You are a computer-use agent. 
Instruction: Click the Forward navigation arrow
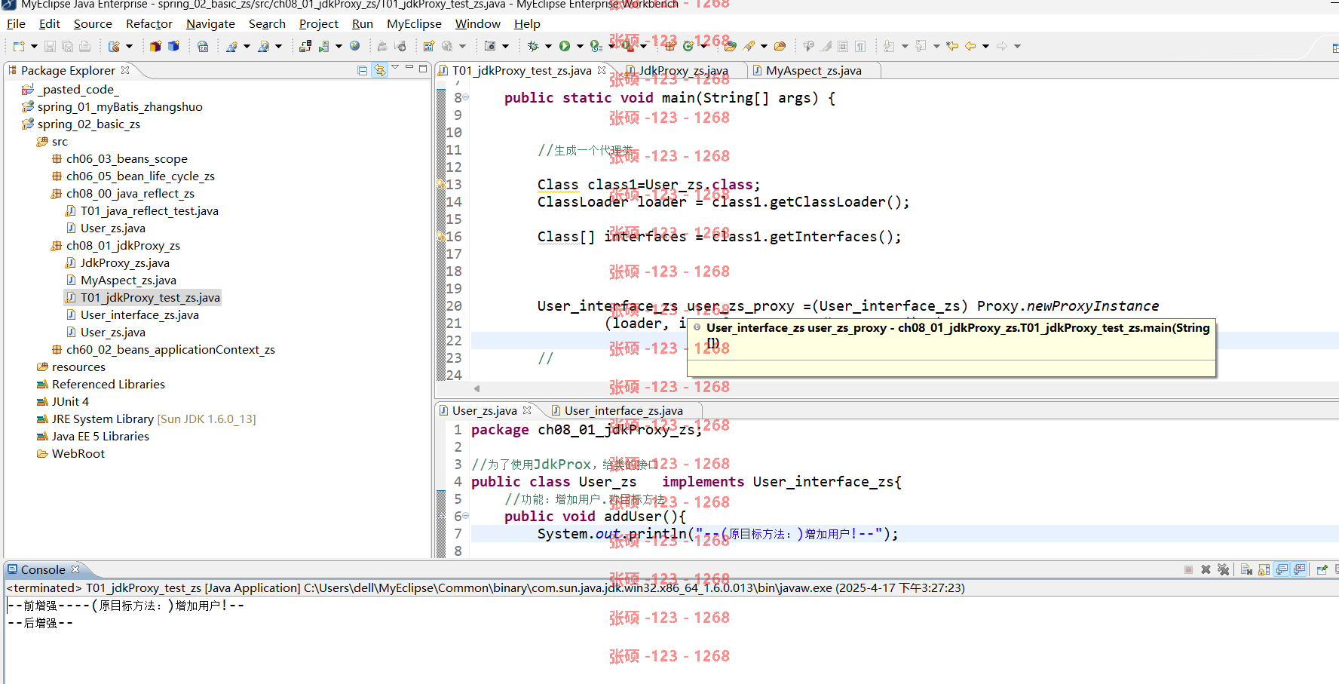(x=1002, y=46)
